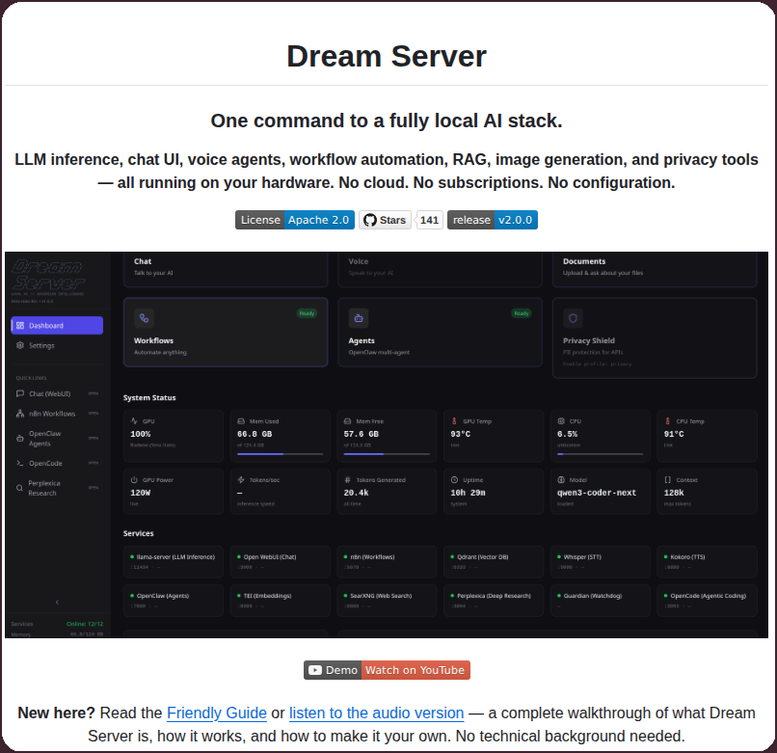Click the Ready badge on Agents card
Screen dimensions: 777x753
point(522,313)
